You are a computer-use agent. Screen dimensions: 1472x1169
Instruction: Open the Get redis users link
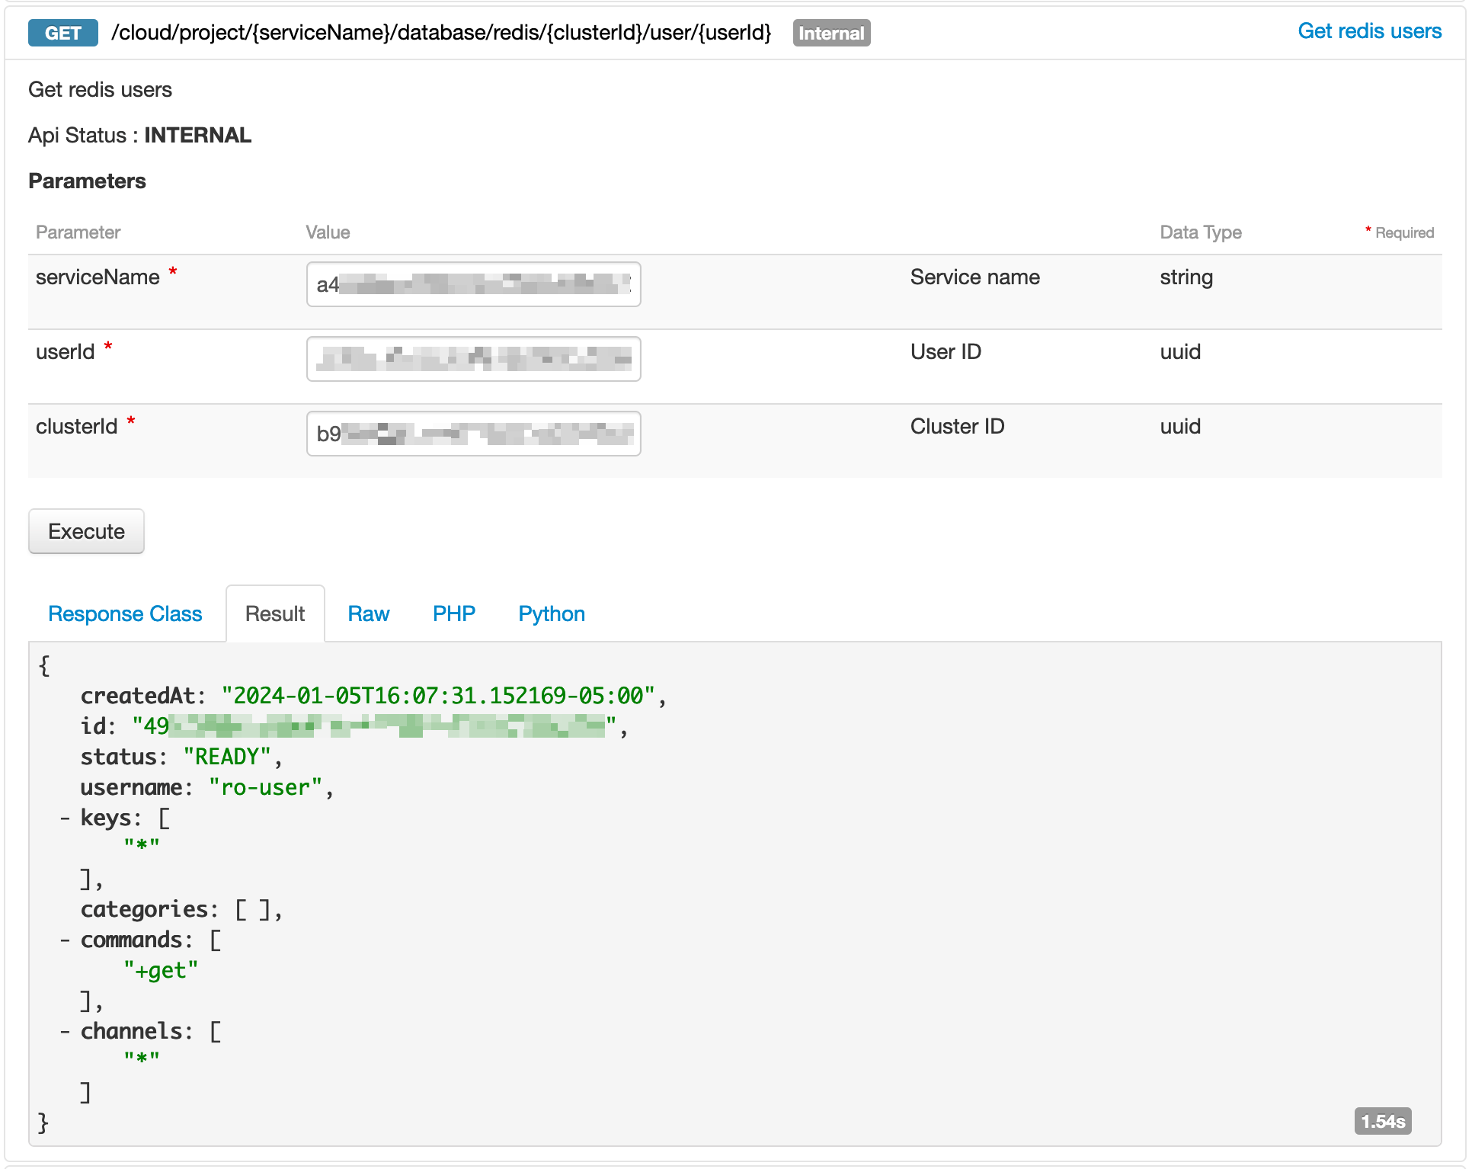(x=1369, y=31)
